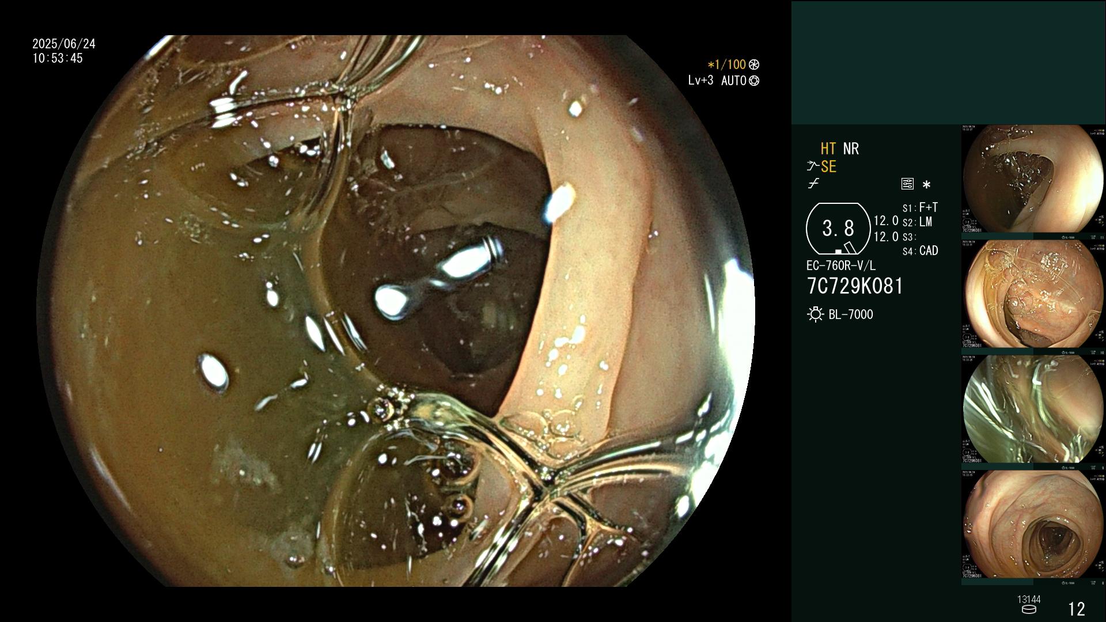
Task: Click the date 2025/06/24 overlay
Action: click(64, 44)
